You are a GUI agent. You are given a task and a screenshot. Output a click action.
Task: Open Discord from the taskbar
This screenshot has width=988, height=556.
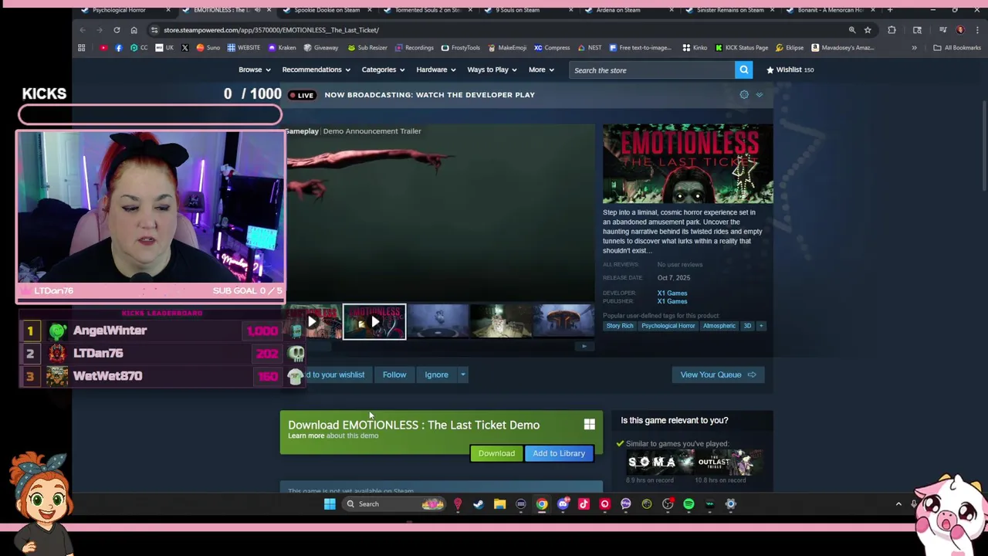(x=563, y=504)
